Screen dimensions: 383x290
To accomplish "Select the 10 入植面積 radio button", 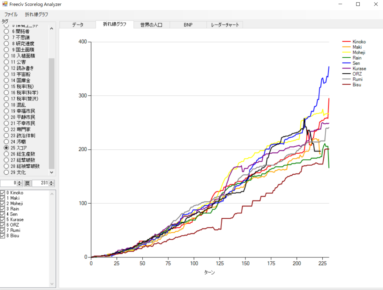I will tap(6, 56).
